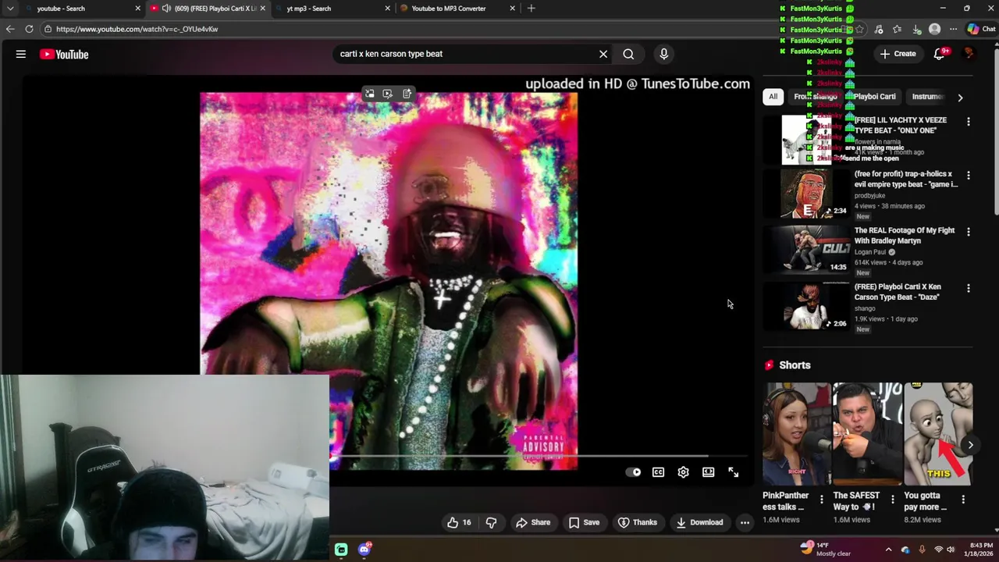This screenshot has width=999, height=562.
Task: Show next Shorts with the arrow
Action: [970, 445]
